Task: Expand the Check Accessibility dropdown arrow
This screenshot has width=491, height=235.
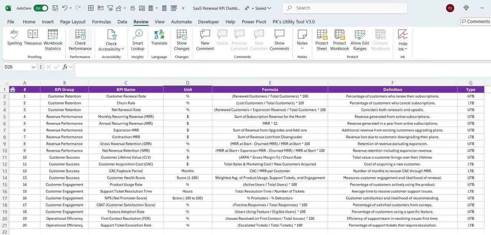Action: 123,49
